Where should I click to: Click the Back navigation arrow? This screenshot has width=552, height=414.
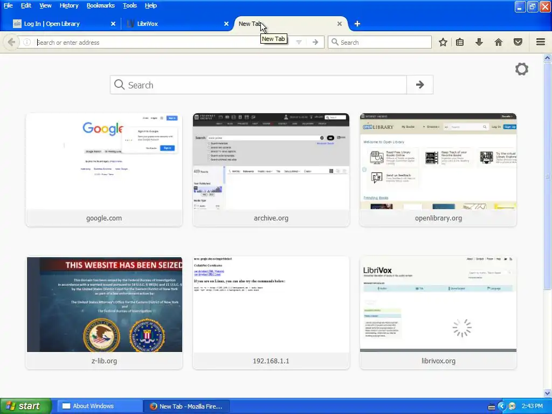pyautogui.click(x=11, y=42)
